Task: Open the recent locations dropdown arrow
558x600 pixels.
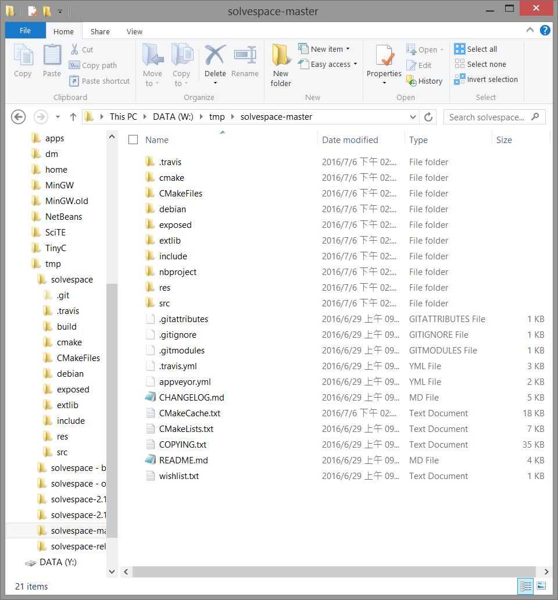Action: 58,117
